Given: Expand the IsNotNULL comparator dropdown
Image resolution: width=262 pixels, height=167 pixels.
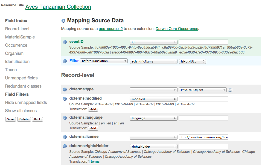Looking at the screenshot, I should 192,61.
